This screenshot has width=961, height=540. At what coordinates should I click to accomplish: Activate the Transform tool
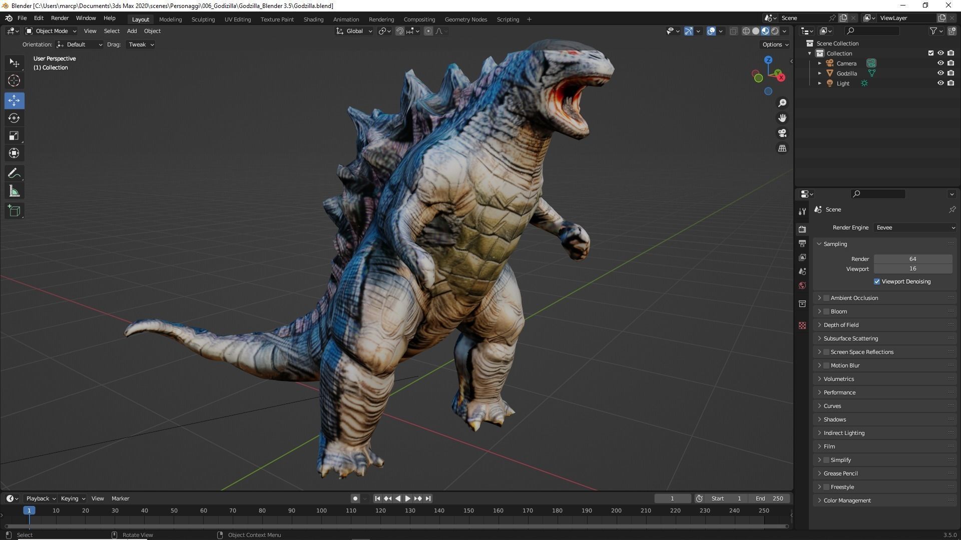point(14,153)
